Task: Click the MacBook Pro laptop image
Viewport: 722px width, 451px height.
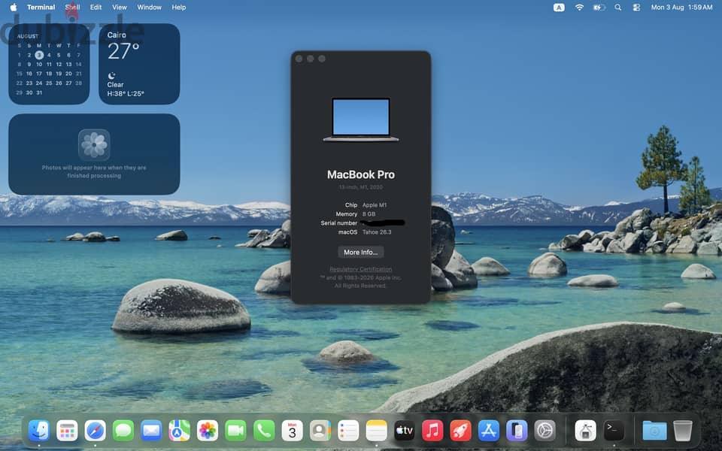Action: (x=360, y=120)
